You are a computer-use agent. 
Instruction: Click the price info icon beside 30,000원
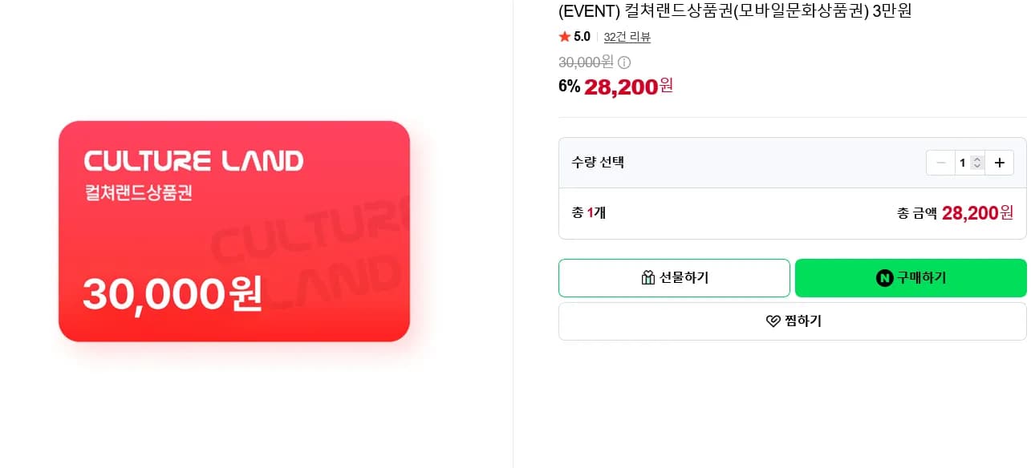pos(624,62)
